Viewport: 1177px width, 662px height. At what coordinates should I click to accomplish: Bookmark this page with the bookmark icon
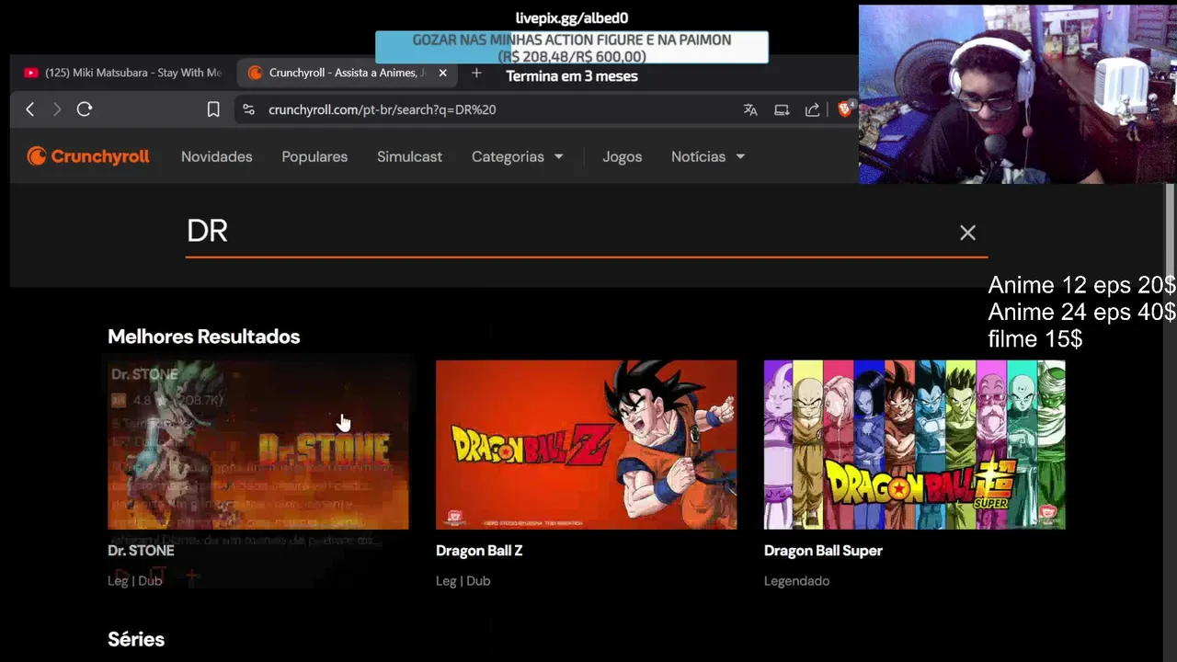click(213, 109)
